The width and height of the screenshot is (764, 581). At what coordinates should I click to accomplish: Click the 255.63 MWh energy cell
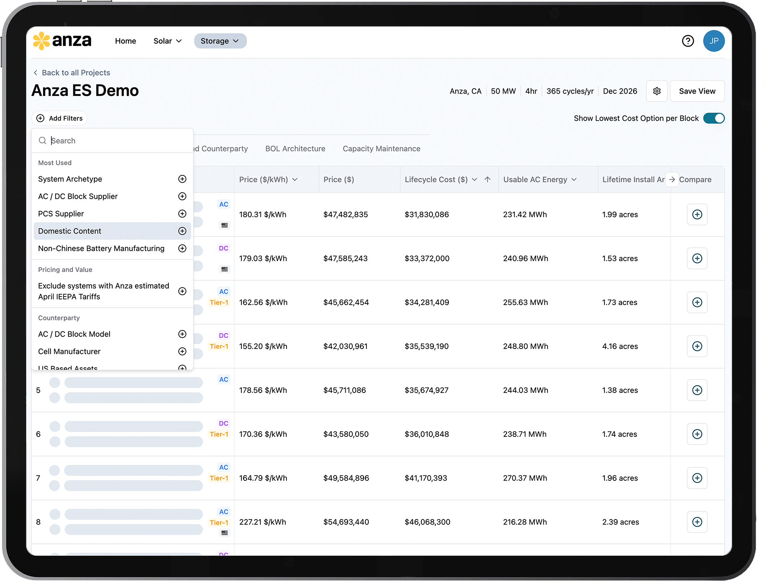pyautogui.click(x=525, y=302)
